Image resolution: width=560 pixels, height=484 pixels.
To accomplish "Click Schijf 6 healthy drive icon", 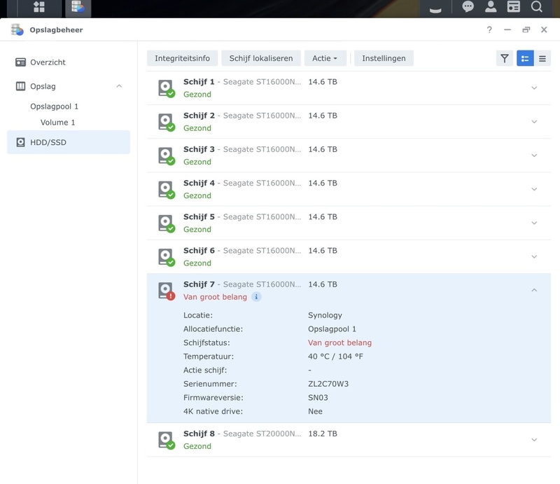I will 167,257.
